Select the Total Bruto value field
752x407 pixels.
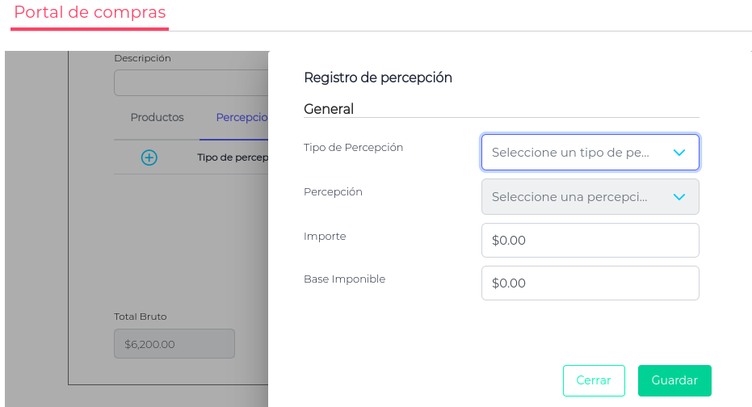coord(174,344)
